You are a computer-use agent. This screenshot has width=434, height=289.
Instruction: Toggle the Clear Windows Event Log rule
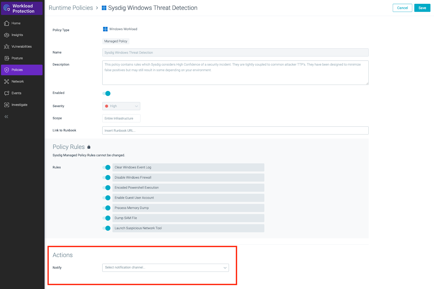click(106, 167)
